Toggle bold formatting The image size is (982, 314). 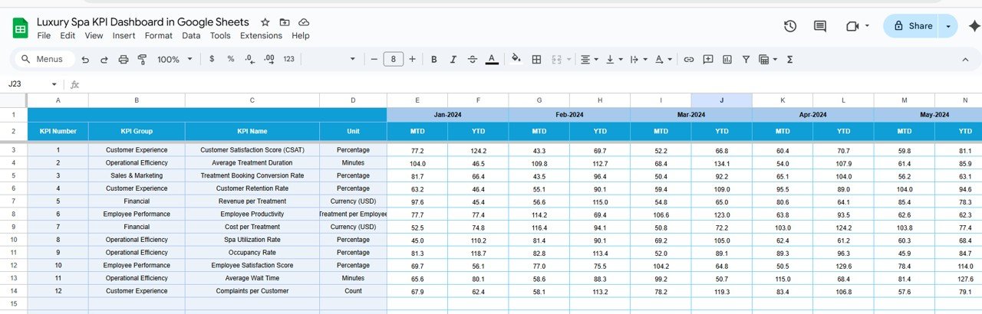tap(434, 59)
